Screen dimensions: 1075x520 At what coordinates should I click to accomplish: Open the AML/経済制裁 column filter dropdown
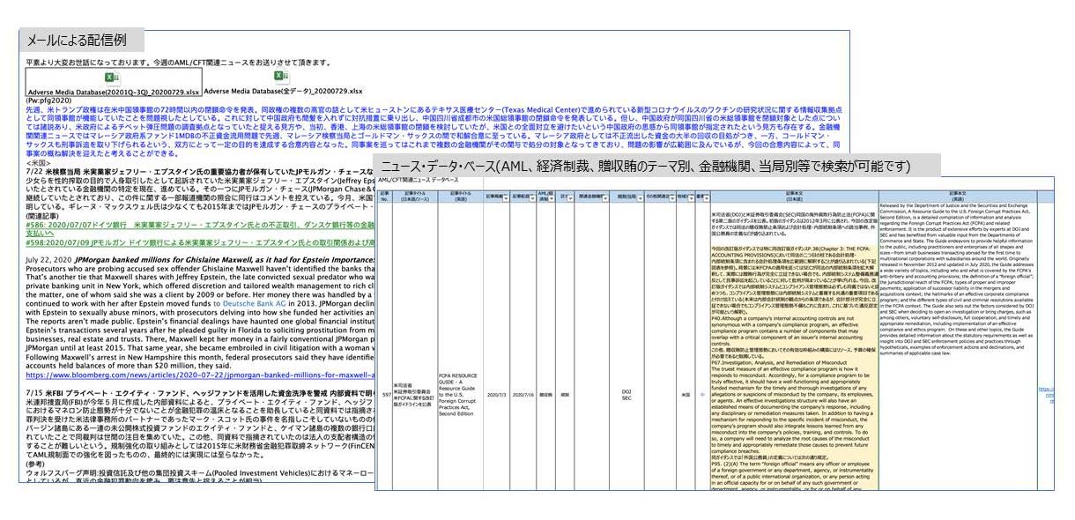pyautogui.click(x=552, y=200)
